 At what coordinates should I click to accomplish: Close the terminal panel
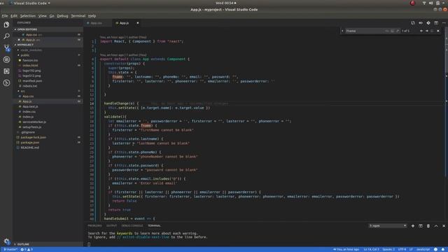[x=444, y=226]
